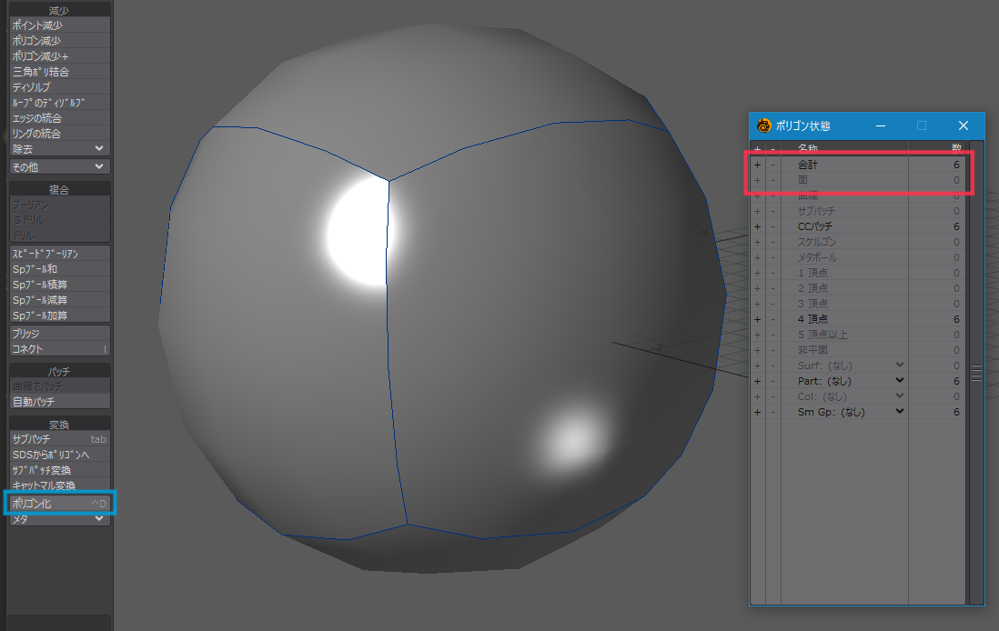Click the キャットマル変換 button
999x631 pixels.
[60, 486]
